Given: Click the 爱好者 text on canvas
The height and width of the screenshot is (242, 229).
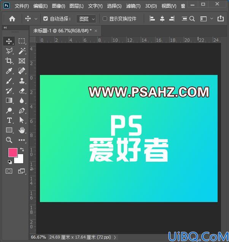Looking at the screenshot, I should pos(129,150).
